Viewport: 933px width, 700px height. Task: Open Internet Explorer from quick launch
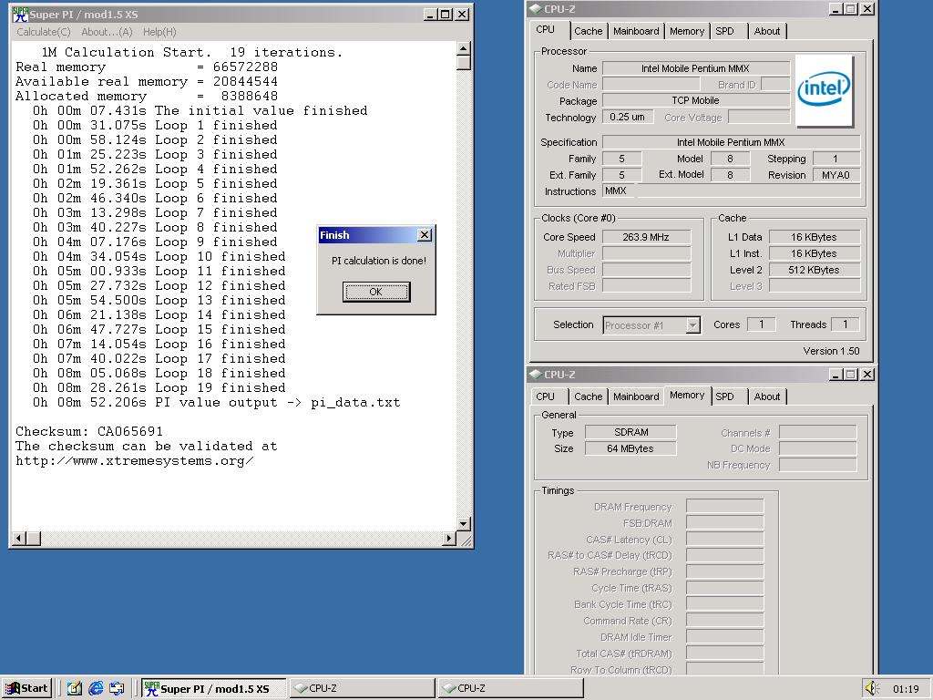[x=95, y=689]
